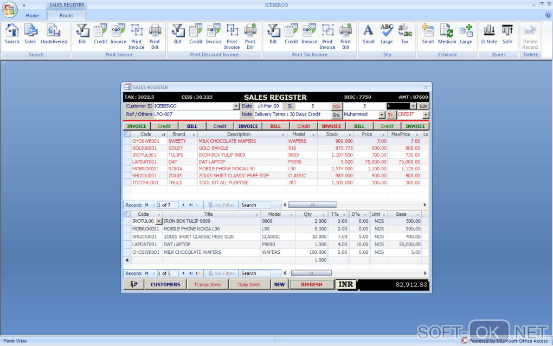Click the INR currency button
The width and height of the screenshot is (553, 346).
coord(346,284)
